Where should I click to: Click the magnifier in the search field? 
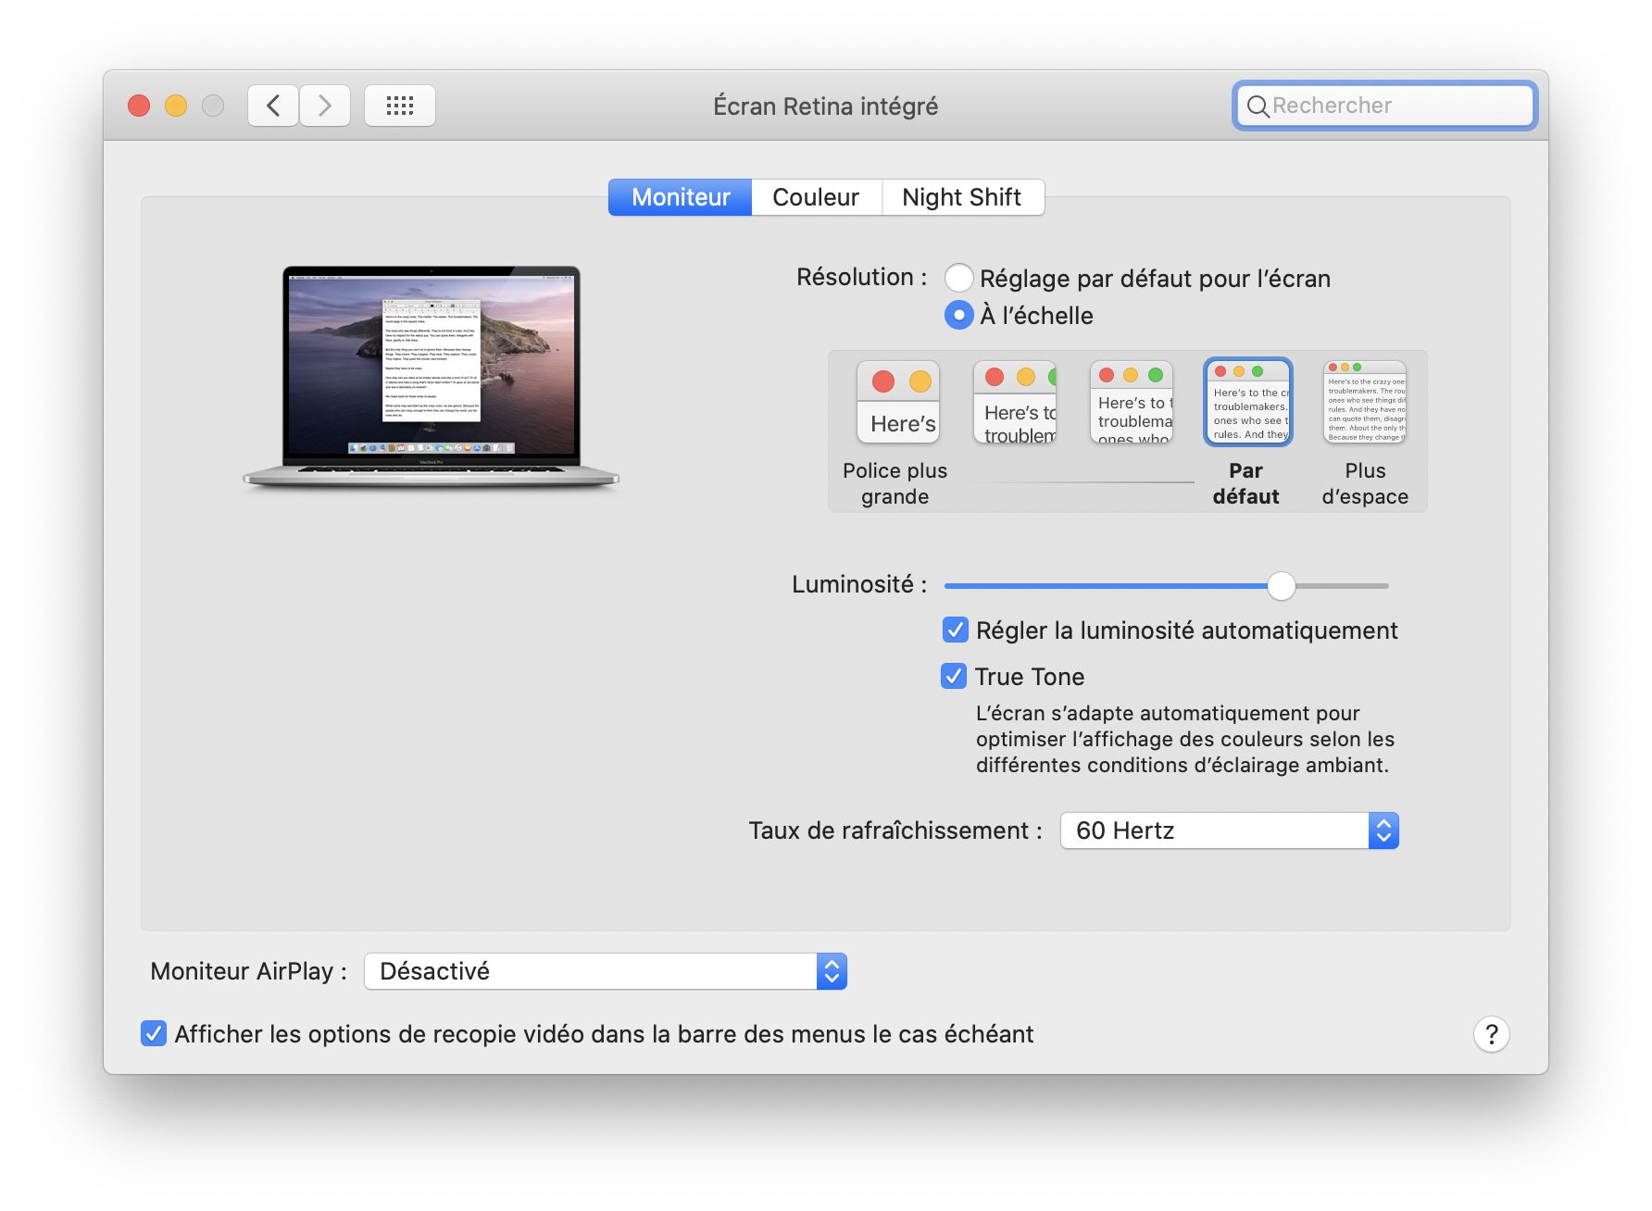point(1258,106)
